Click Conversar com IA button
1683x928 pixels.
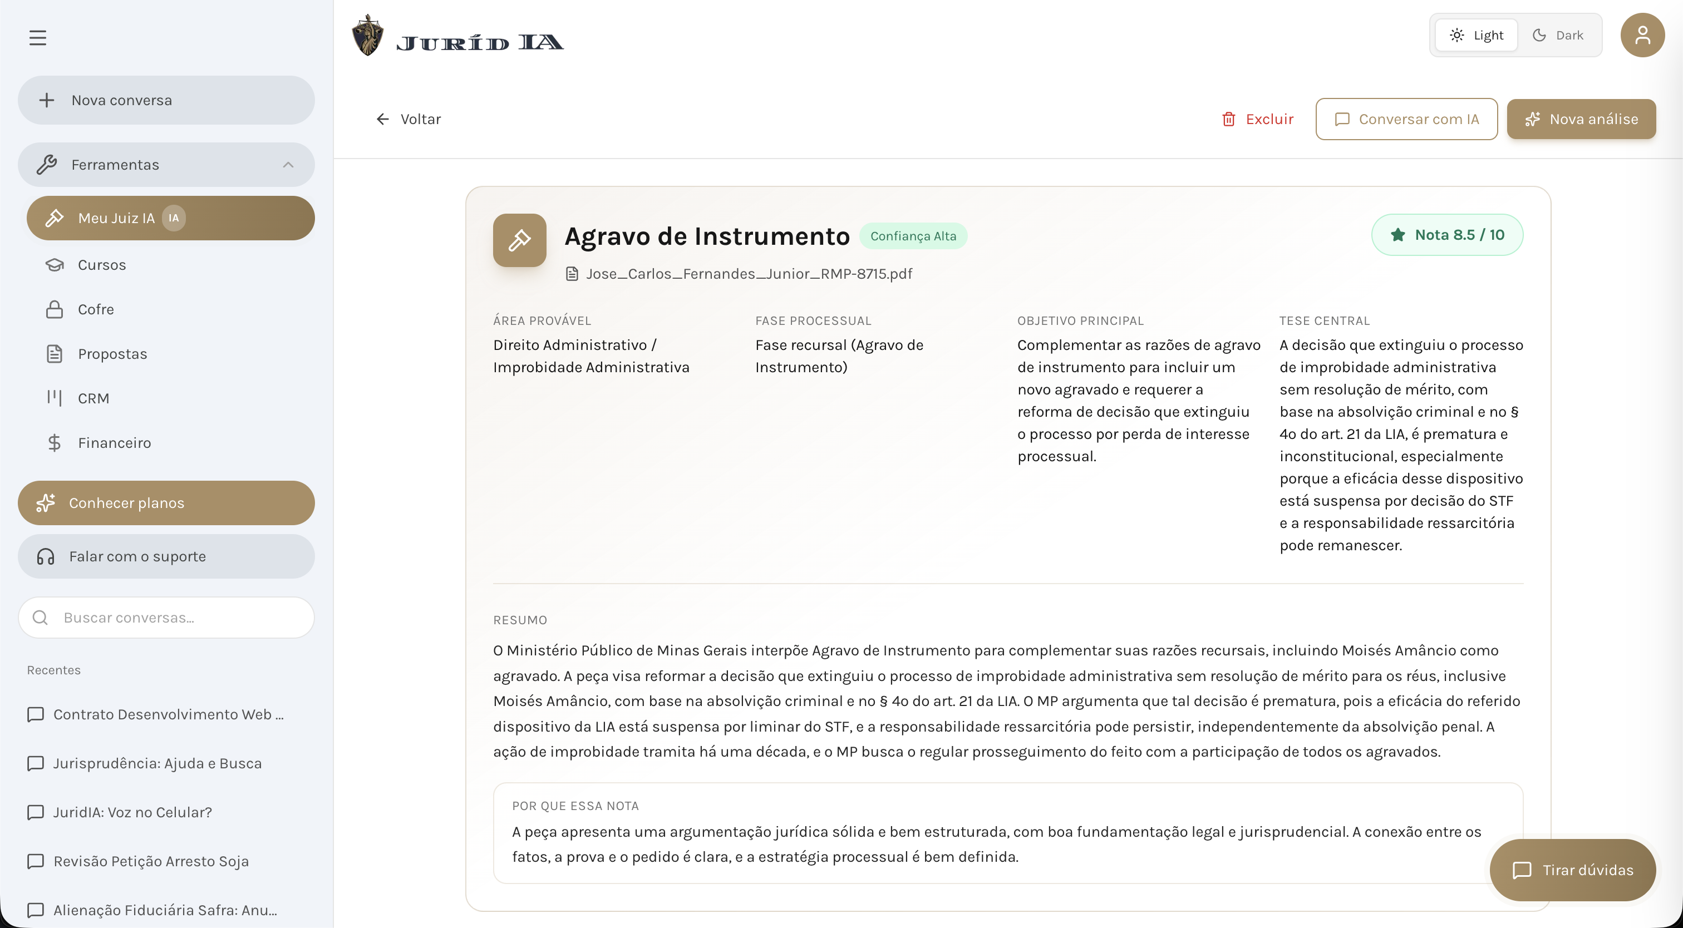point(1406,119)
